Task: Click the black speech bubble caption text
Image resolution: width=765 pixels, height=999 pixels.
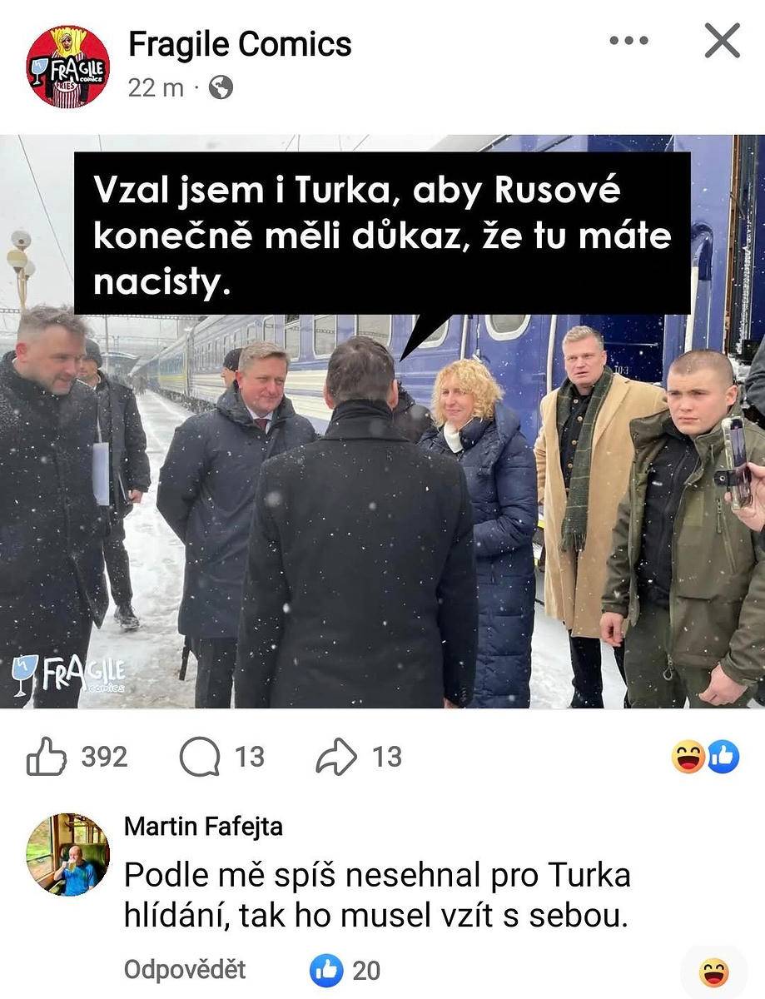Action: pos(382,237)
